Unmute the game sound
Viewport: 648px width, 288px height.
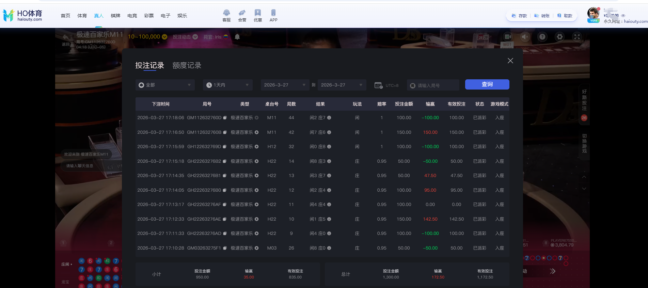(525, 37)
